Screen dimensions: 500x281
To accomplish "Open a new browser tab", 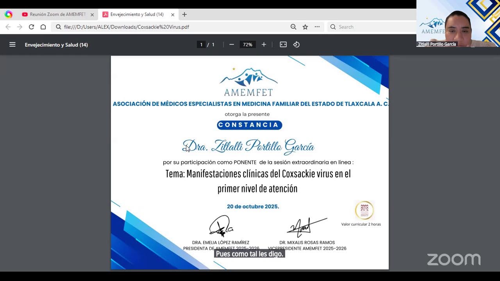I will coord(184,14).
